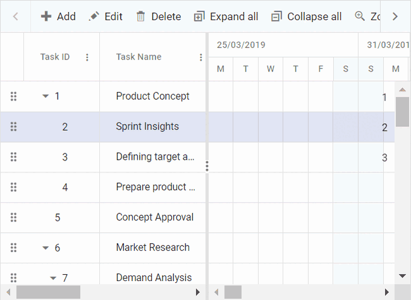This screenshot has height=300, width=411.
Task: Click the zoom magnifier icon
Action: coord(360,16)
